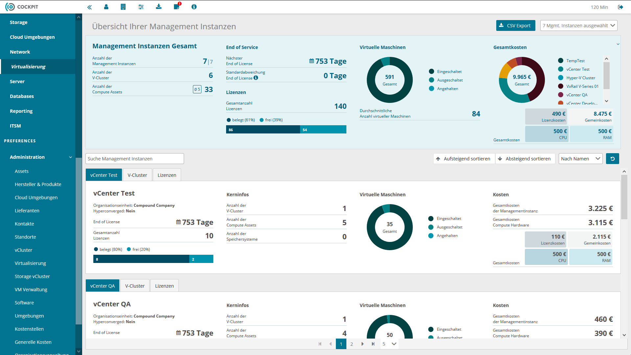This screenshot has width=631, height=355.
Task: Click the Cockpit logo
Action: coord(22,7)
